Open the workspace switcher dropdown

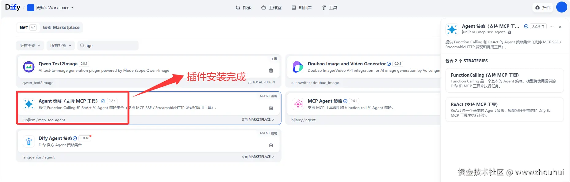[50, 8]
